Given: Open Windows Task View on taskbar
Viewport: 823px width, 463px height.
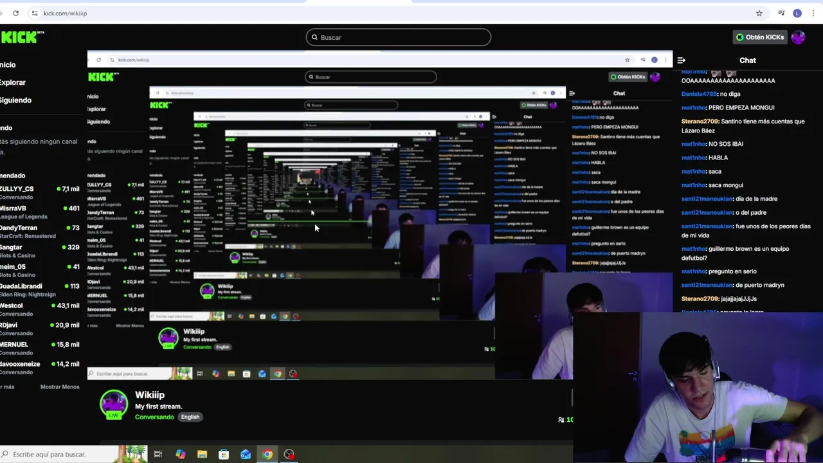Looking at the screenshot, I should [158, 455].
